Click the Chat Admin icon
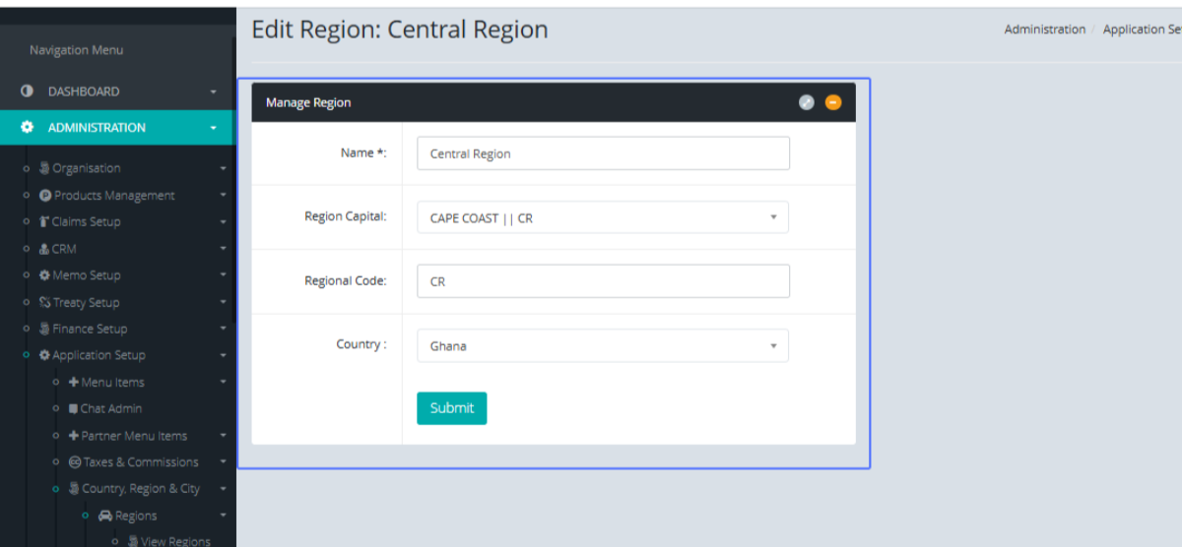This screenshot has width=1182, height=547. [x=74, y=408]
